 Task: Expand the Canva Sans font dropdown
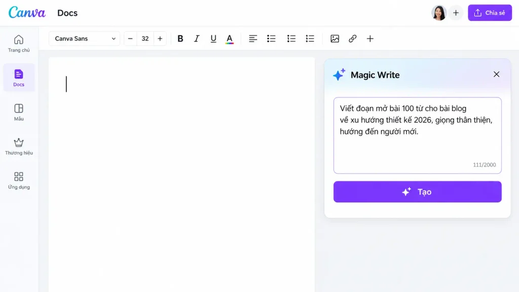coord(85,39)
